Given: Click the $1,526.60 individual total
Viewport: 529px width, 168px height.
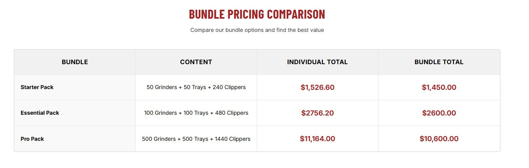Looking at the screenshot, I should [x=317, y=87].
